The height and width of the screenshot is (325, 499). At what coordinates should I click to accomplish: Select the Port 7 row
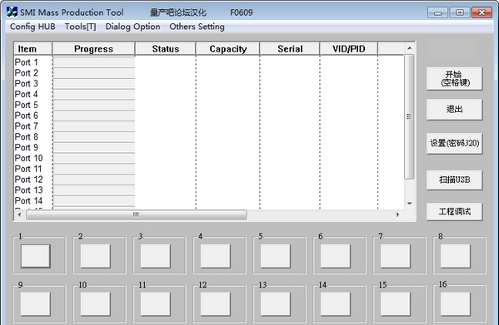209,126
